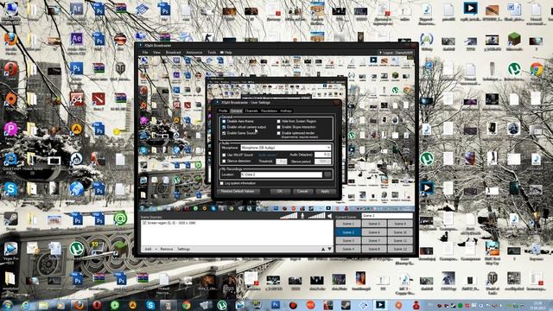Screen dimensions: 553x311
Task: Click the Audio Delay value field
Action: pyautogui.click(x=322, y=155)
